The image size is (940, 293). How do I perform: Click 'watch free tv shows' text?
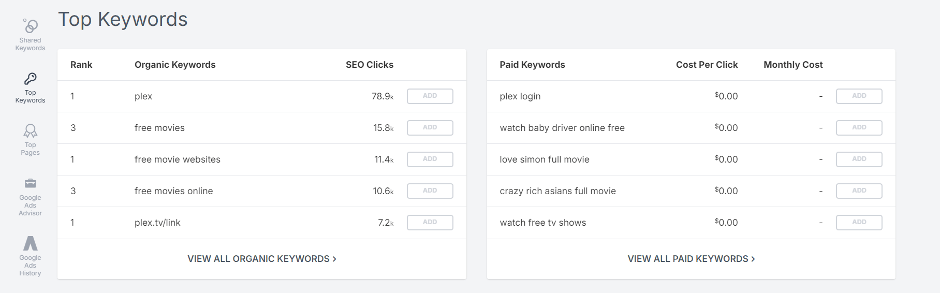point(543,223)
